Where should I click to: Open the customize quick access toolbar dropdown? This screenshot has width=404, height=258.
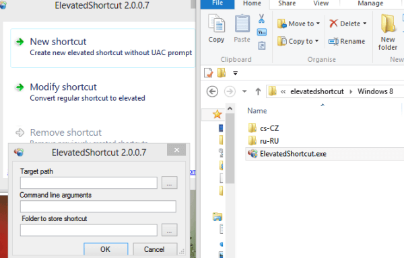235,73
